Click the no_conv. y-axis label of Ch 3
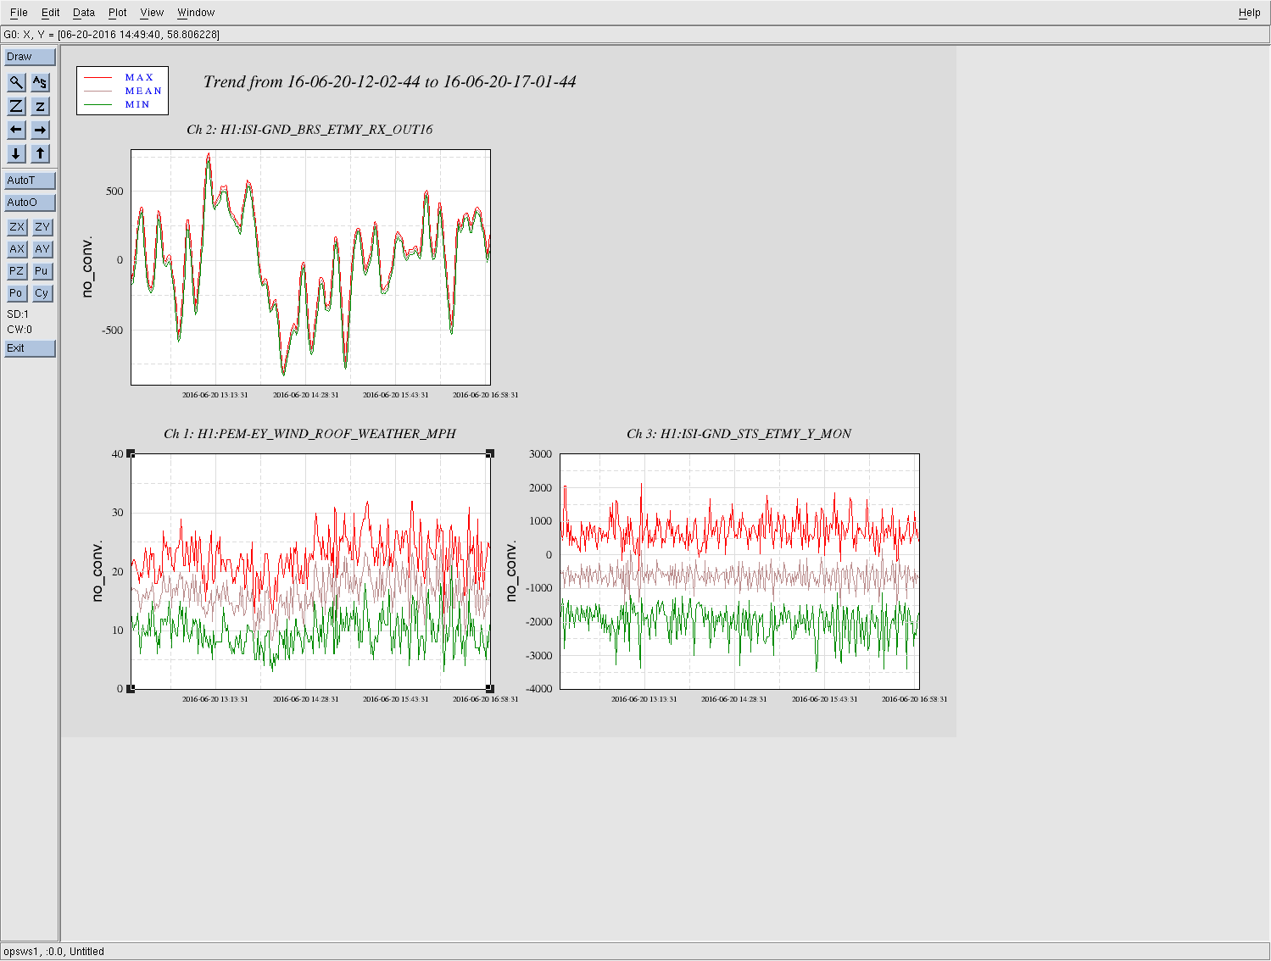Screen dimensions: 1271x961 coord(511,571)
